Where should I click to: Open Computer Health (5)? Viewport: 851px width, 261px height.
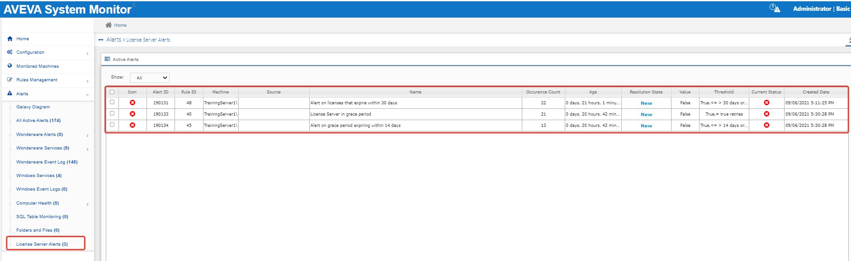(x=38, y=203)
